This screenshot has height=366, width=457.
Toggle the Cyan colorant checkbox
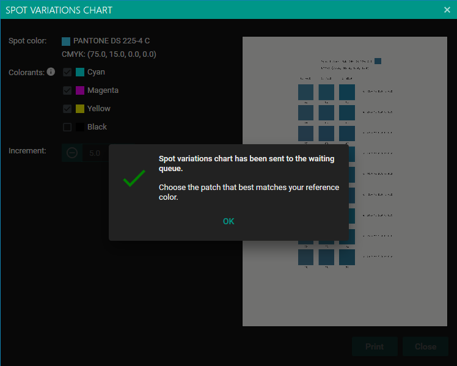click(x=67, y=72)
